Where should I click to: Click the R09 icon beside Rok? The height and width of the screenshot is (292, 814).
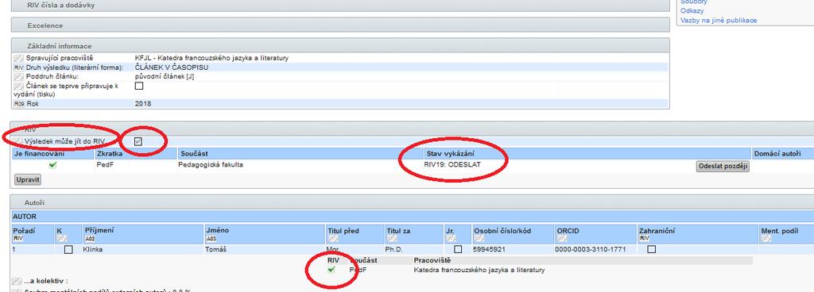click(x=19, y=104)
